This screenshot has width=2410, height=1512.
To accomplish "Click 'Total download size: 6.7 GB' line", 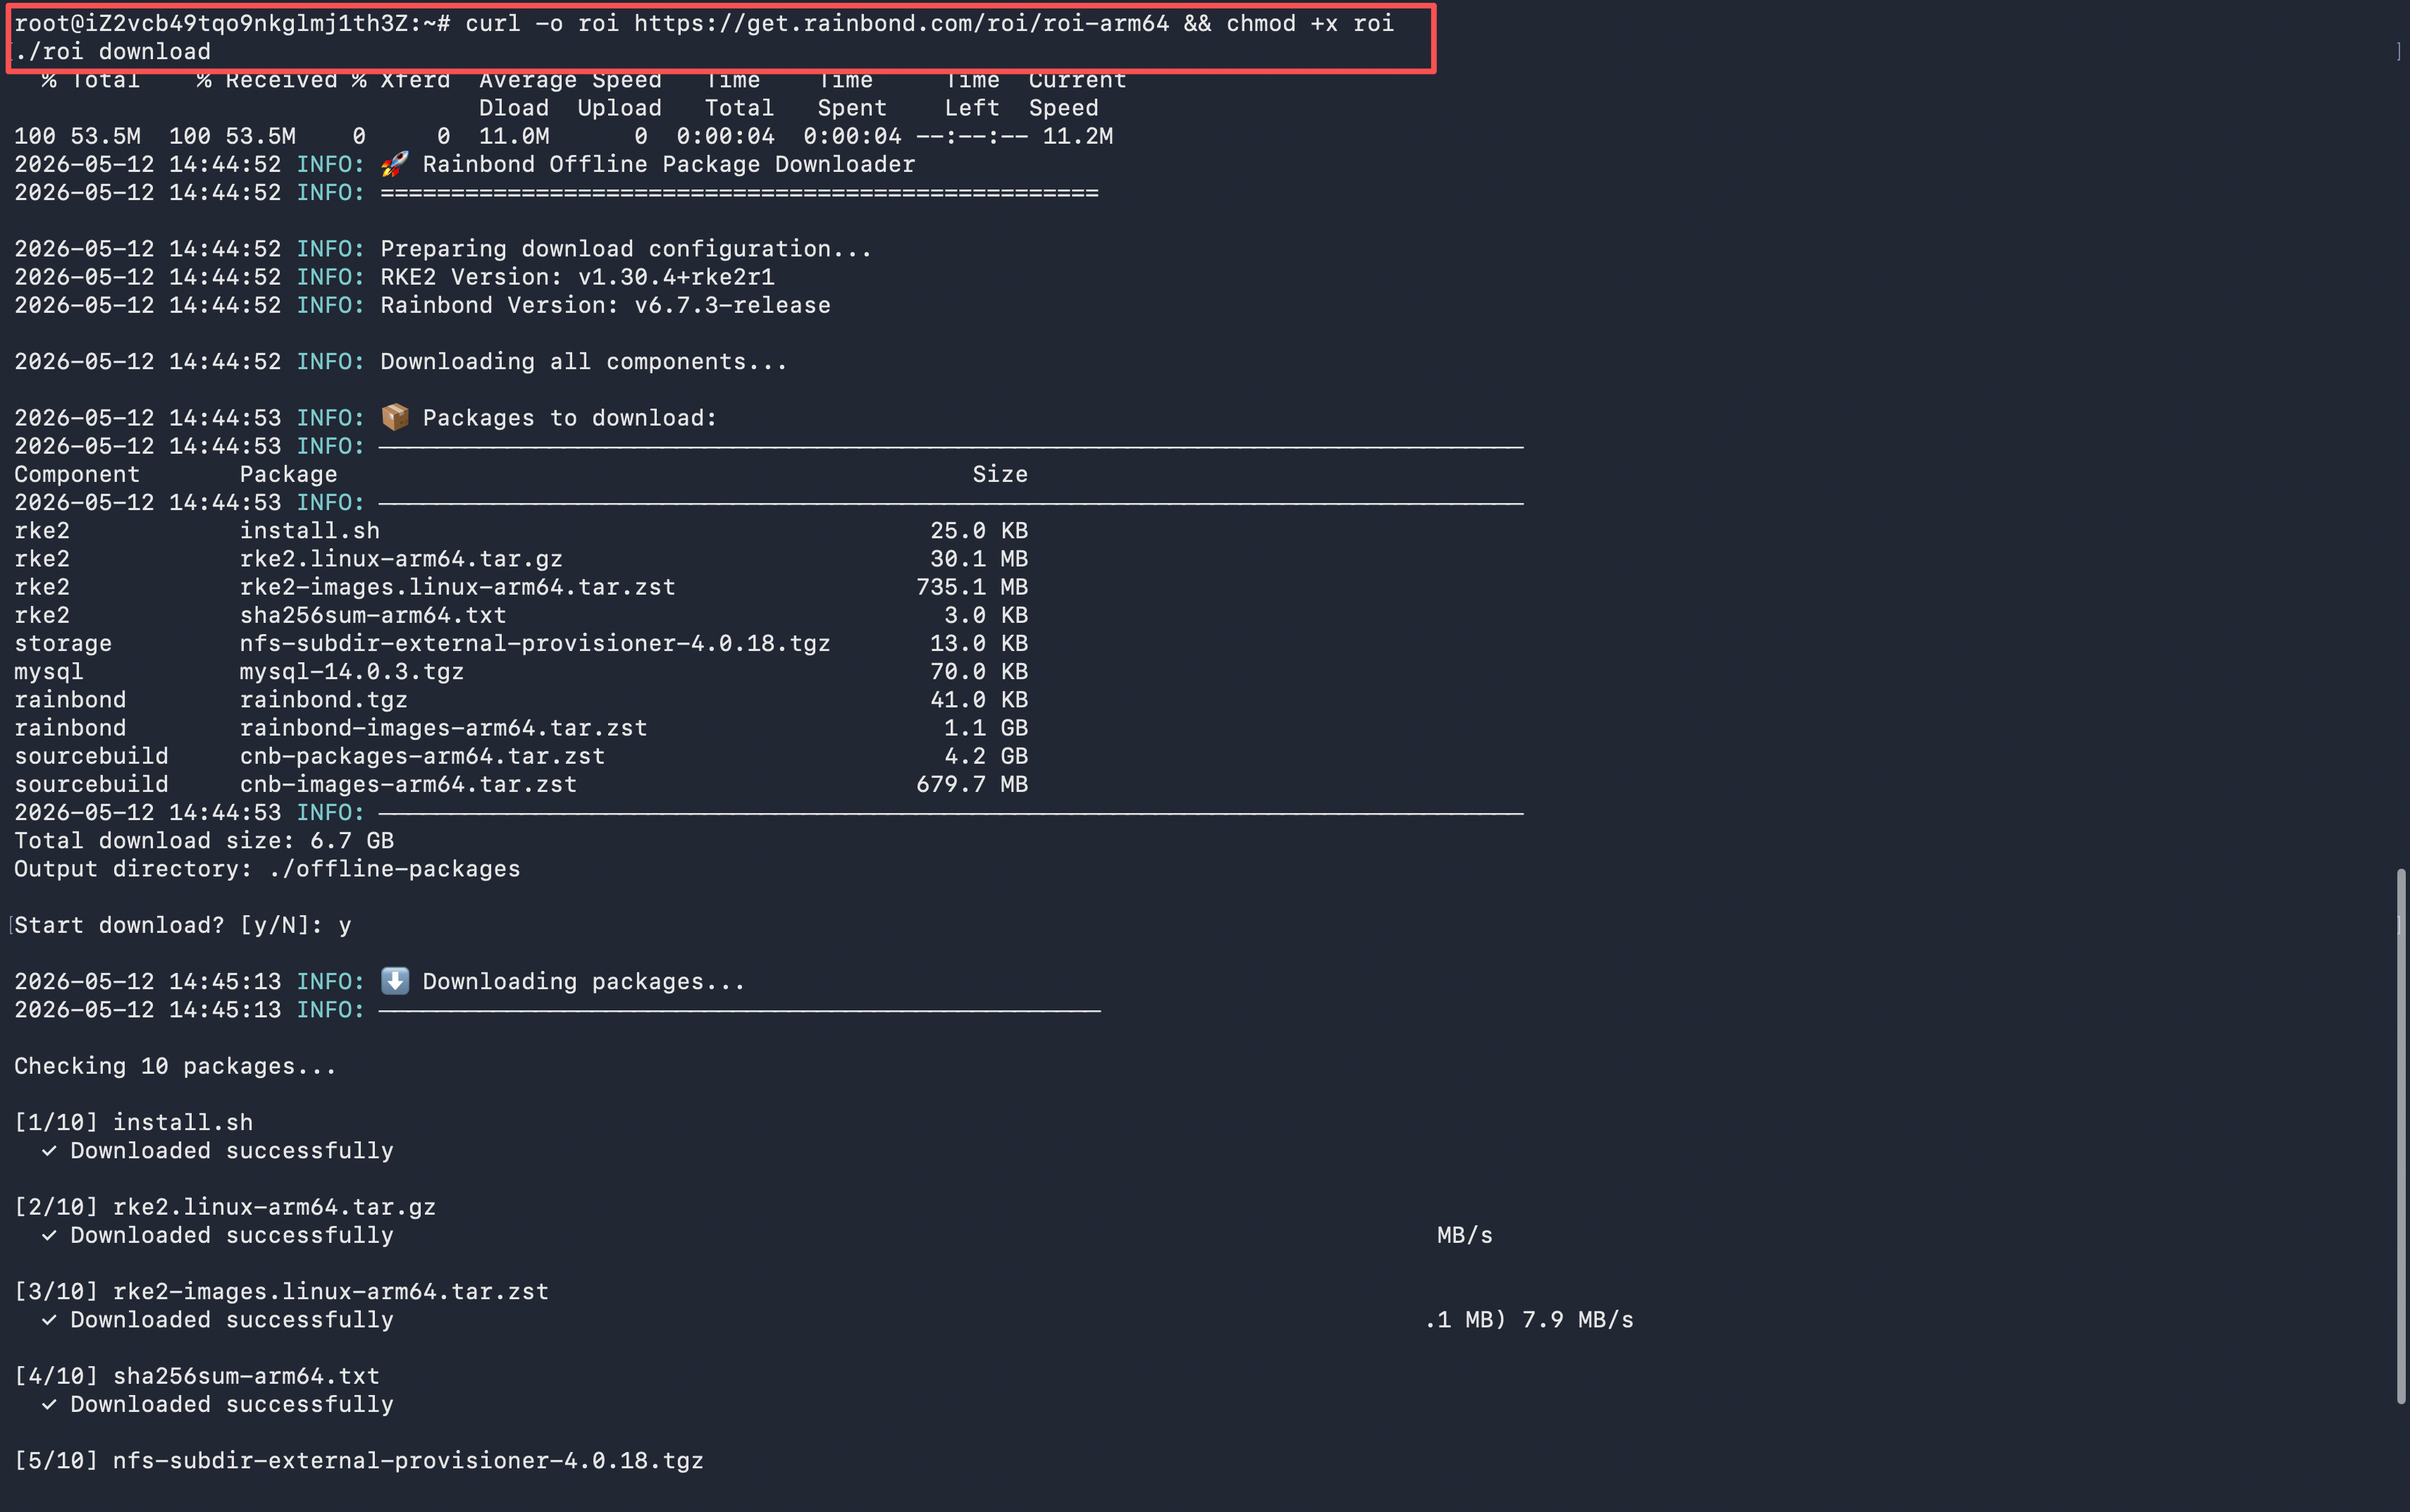I will pos(204,841).
